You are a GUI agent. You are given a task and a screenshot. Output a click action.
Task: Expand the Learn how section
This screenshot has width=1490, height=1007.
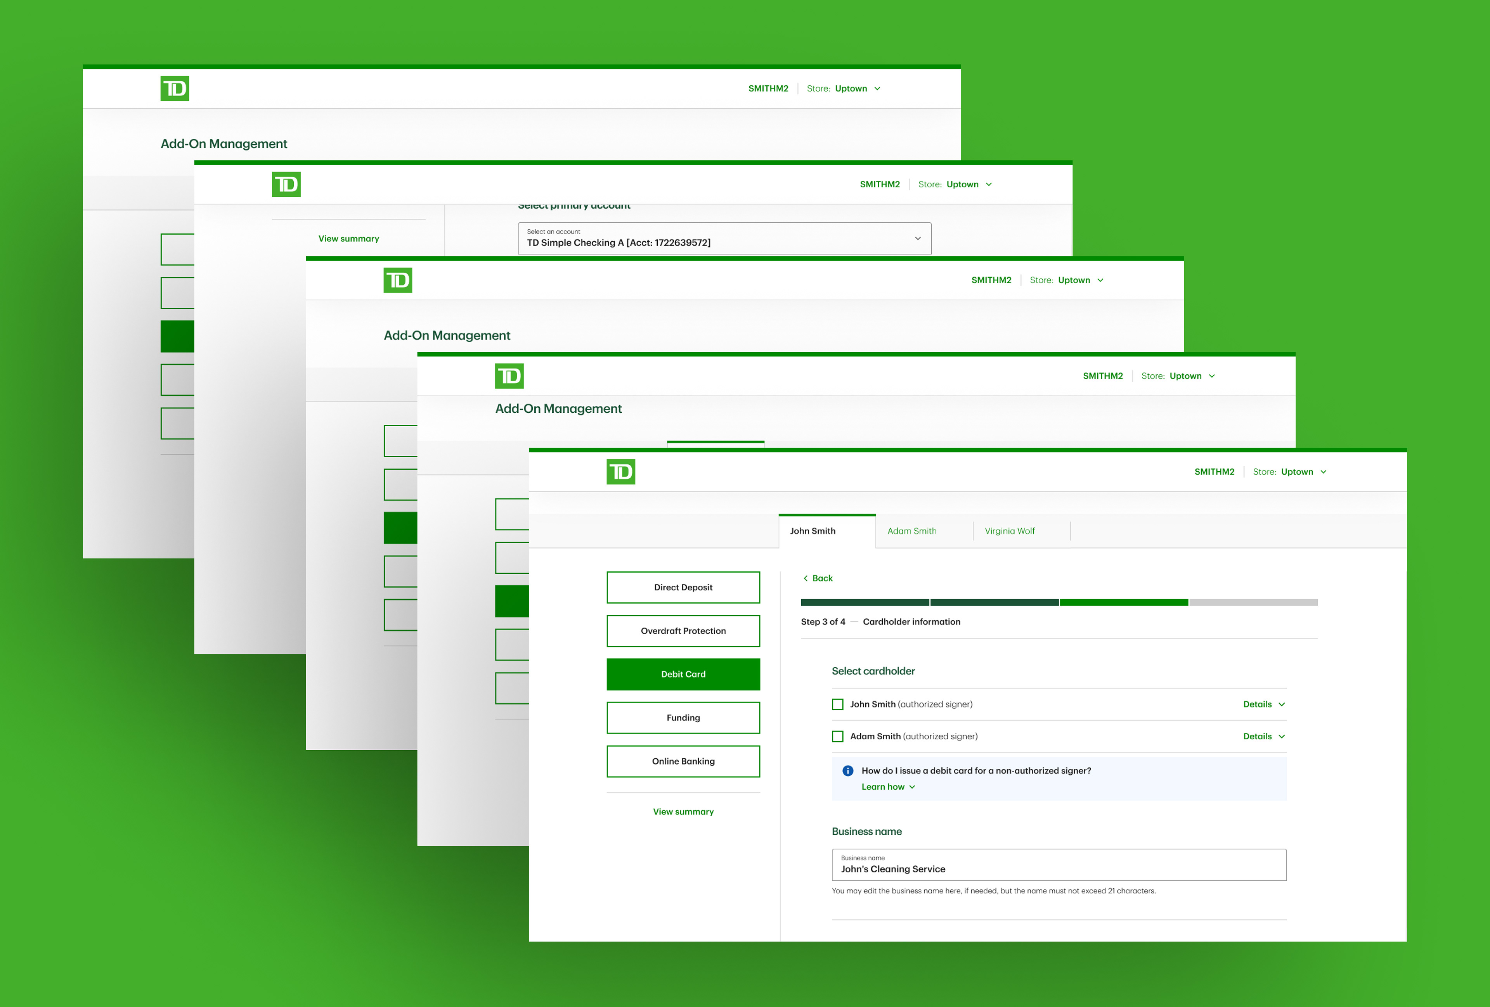(x=888, y=787)
